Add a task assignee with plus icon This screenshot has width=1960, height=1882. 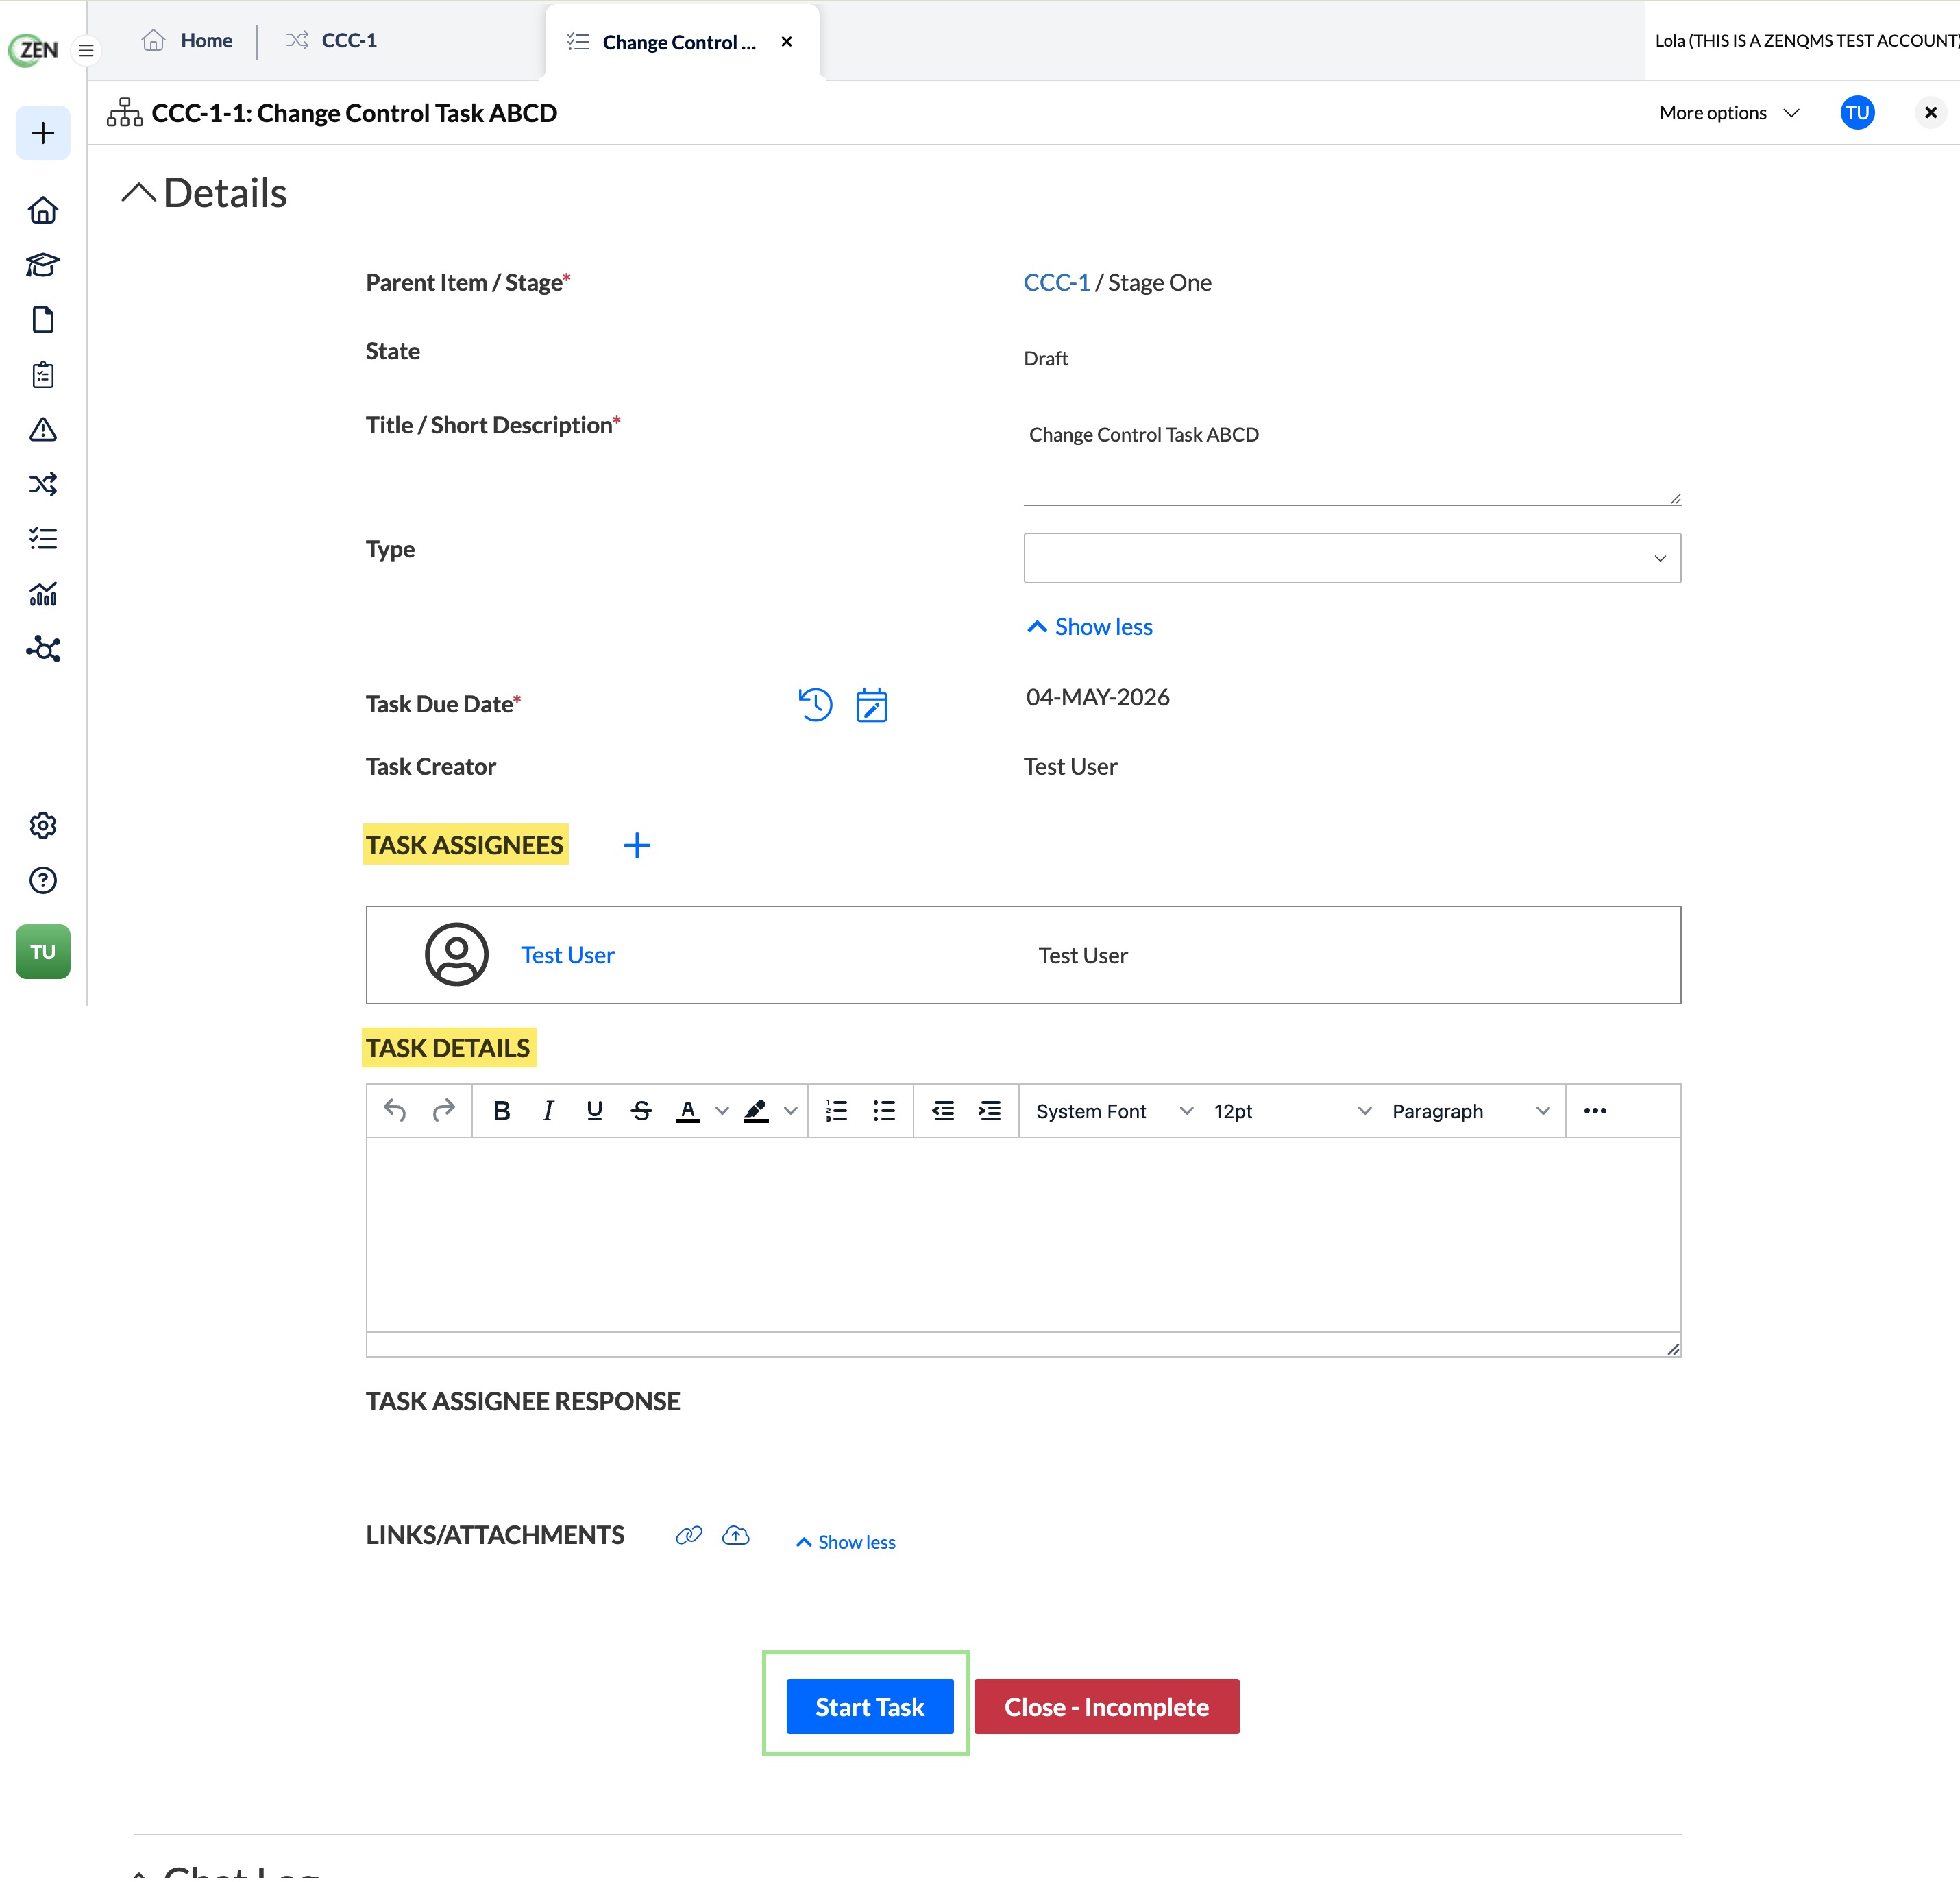coord(637,845)
